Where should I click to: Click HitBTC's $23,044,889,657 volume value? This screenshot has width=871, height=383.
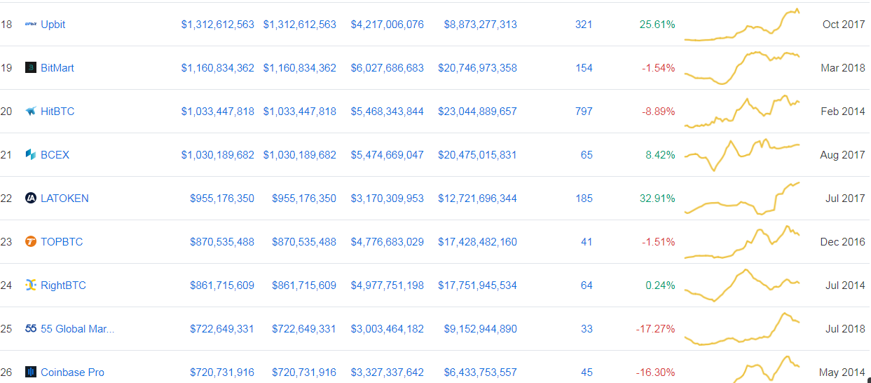point(477,112)
